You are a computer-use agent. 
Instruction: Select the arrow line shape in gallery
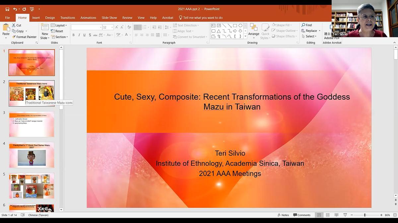[230, 25]
